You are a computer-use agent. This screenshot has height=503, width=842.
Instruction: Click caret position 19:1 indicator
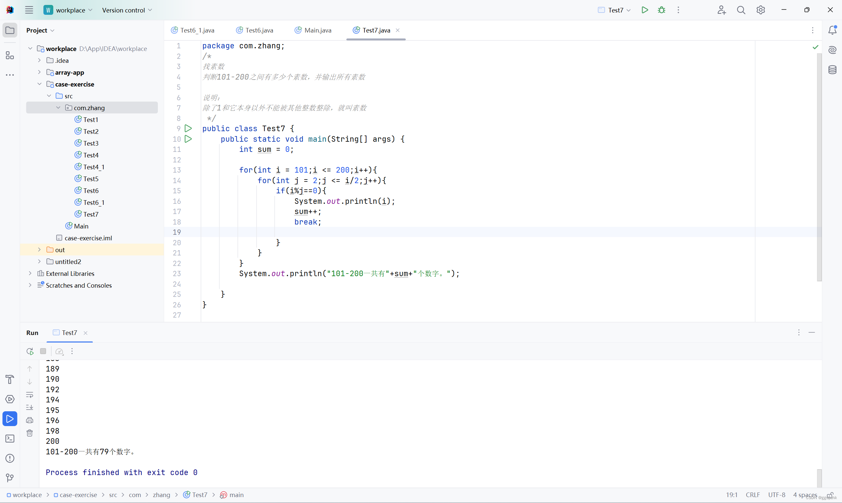(731, 495)
